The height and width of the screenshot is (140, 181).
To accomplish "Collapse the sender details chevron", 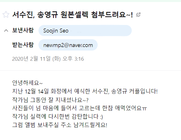I will coord(6,30).
